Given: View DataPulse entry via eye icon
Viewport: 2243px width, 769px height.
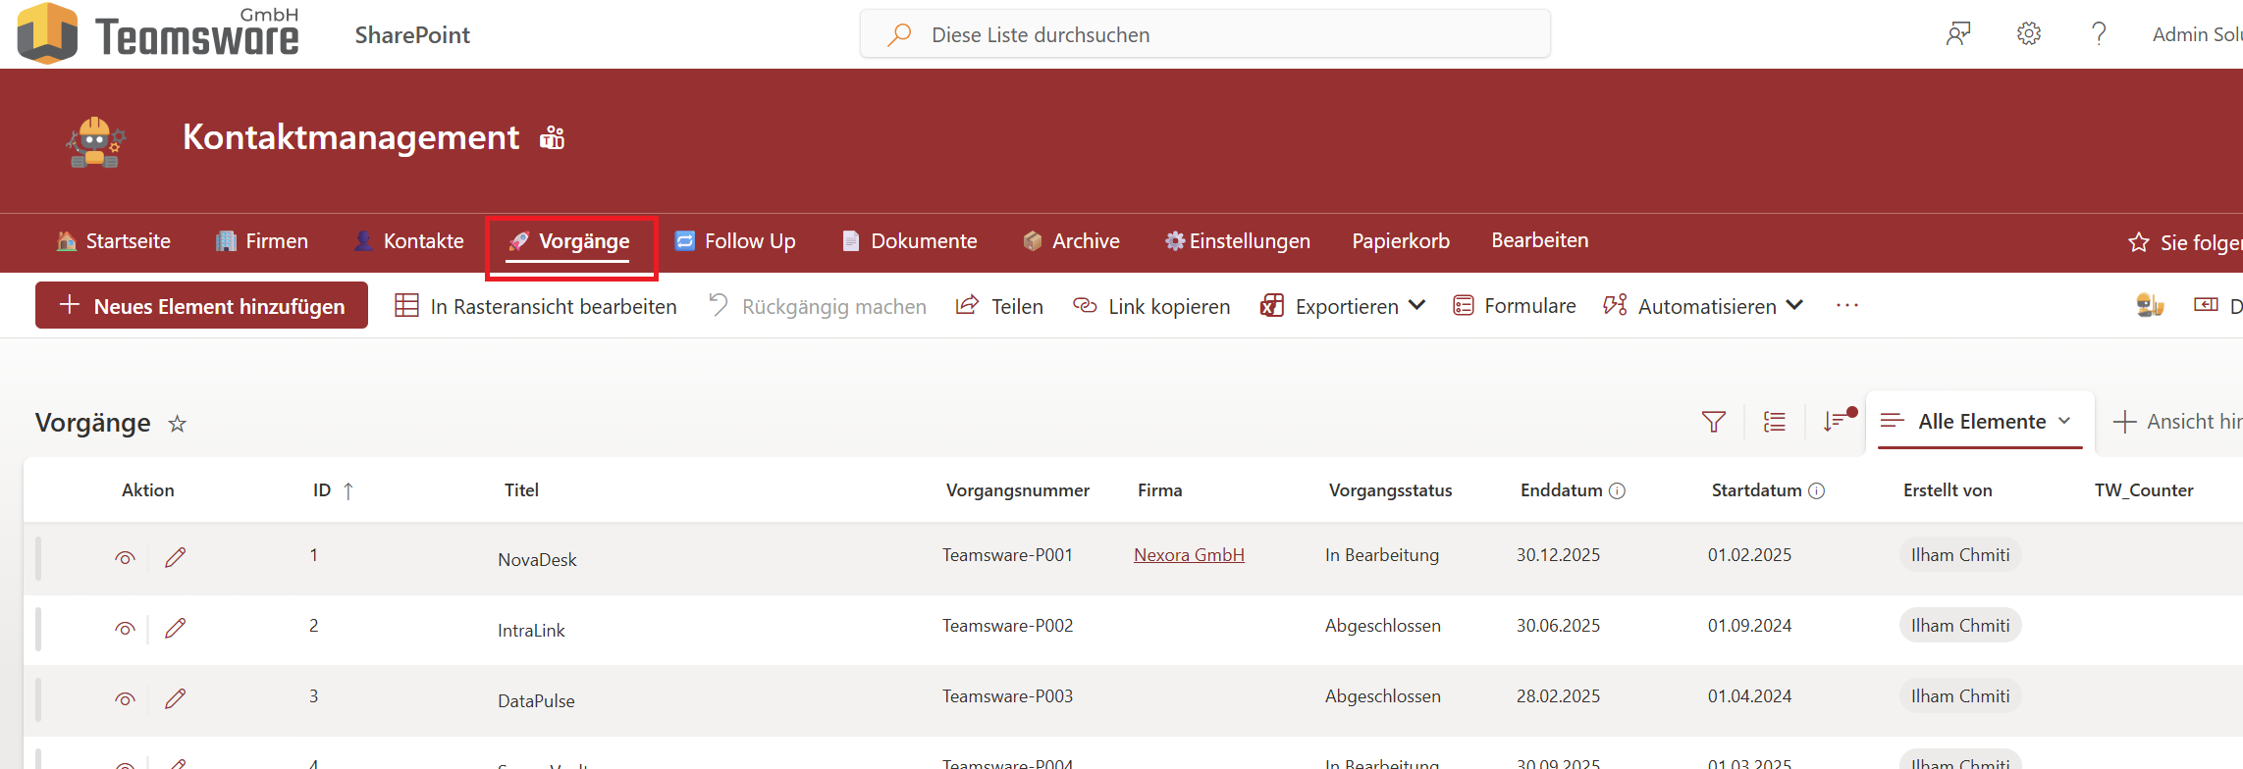Looking at the screenshot, I should [125, 699].
